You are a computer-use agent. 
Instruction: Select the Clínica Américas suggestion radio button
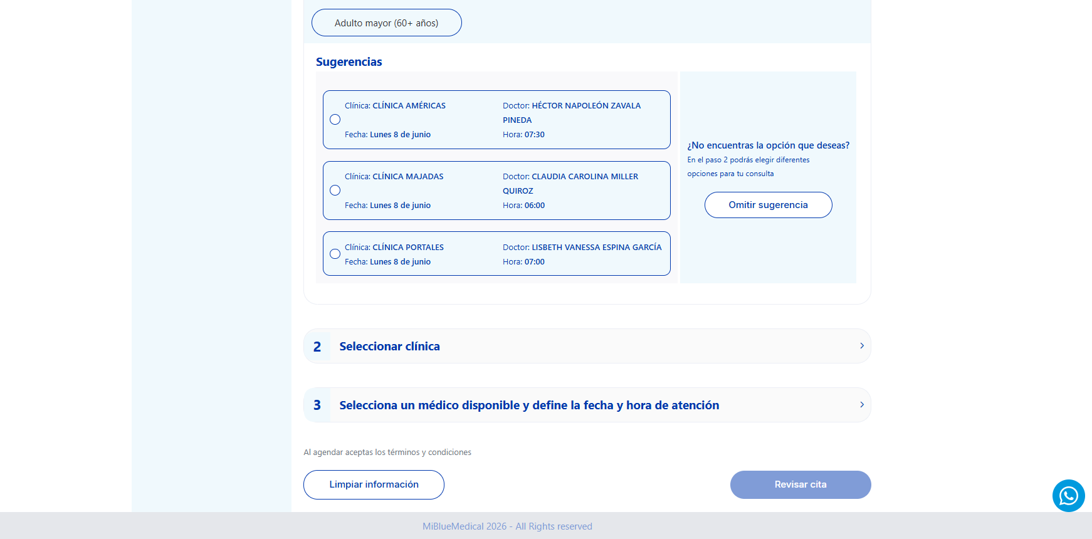tap(335, 120)
